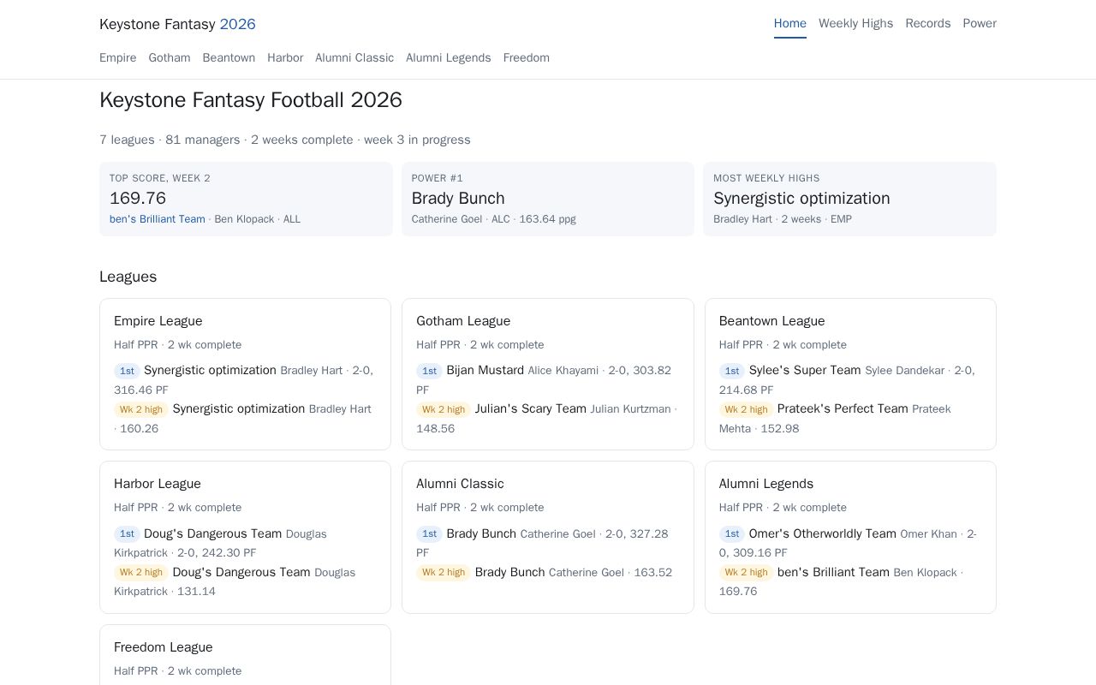Select Alumni Classic in the league subnav
The image size is (1096, 685).
[x=354, y=57]
